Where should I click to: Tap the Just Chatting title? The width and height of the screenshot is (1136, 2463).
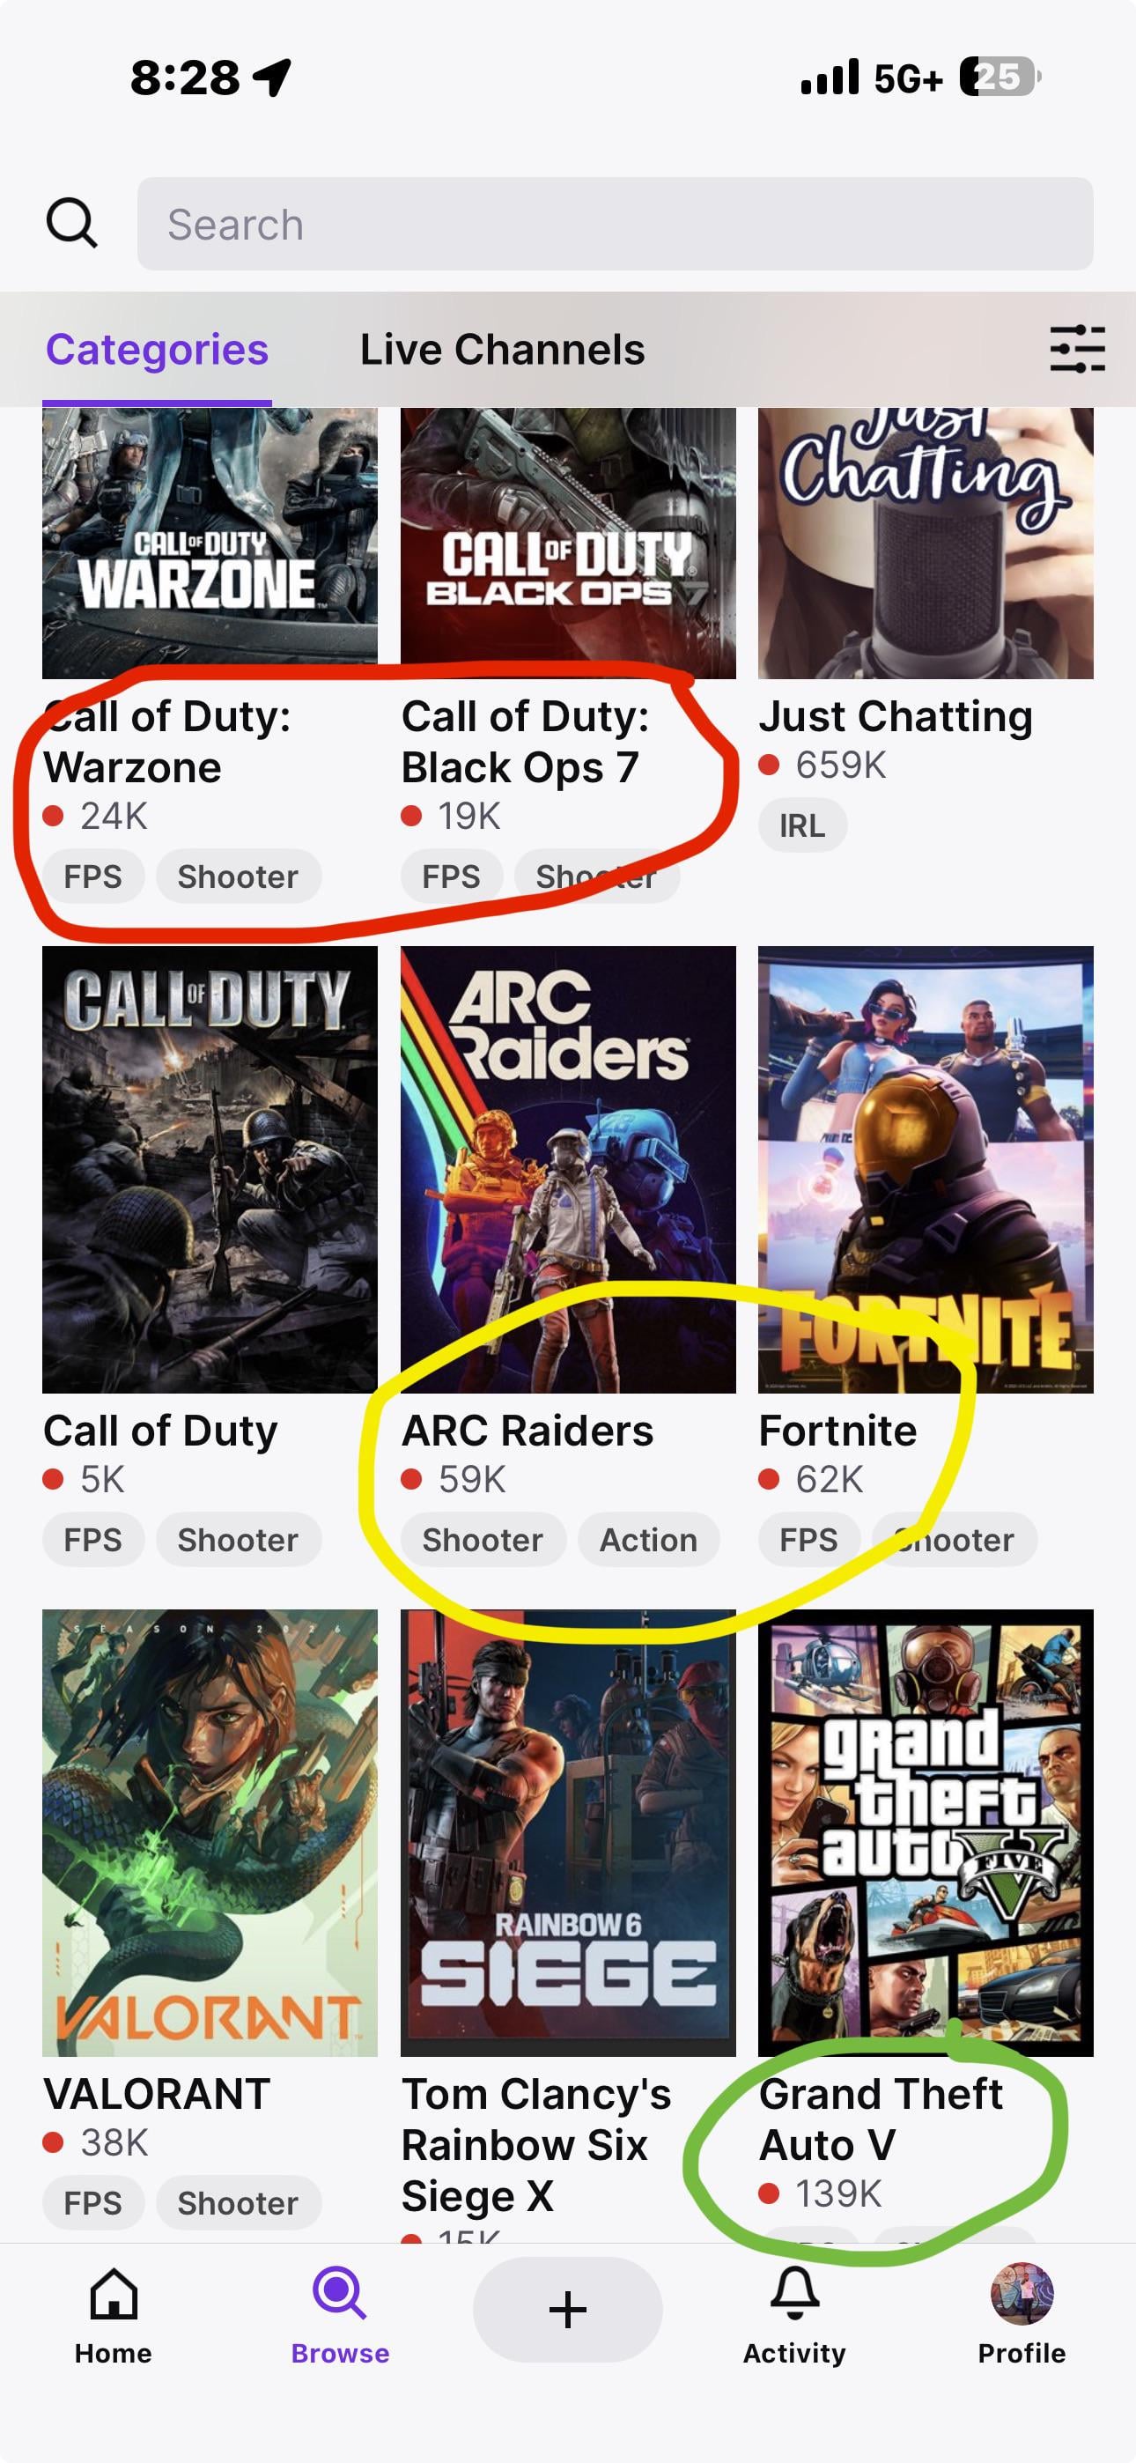click(x=895, y=716)
